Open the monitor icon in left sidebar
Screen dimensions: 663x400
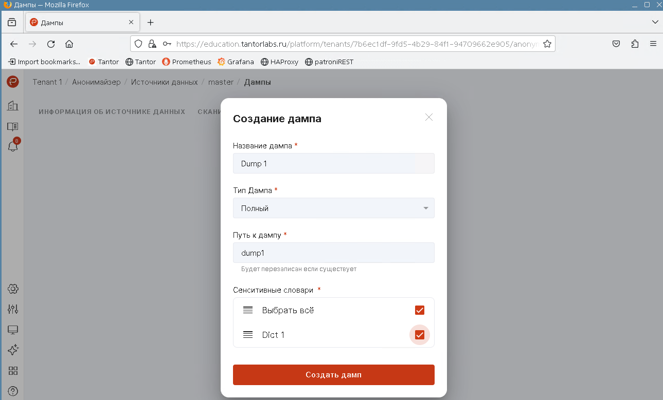pyautogui.click(x=13, y=330)
